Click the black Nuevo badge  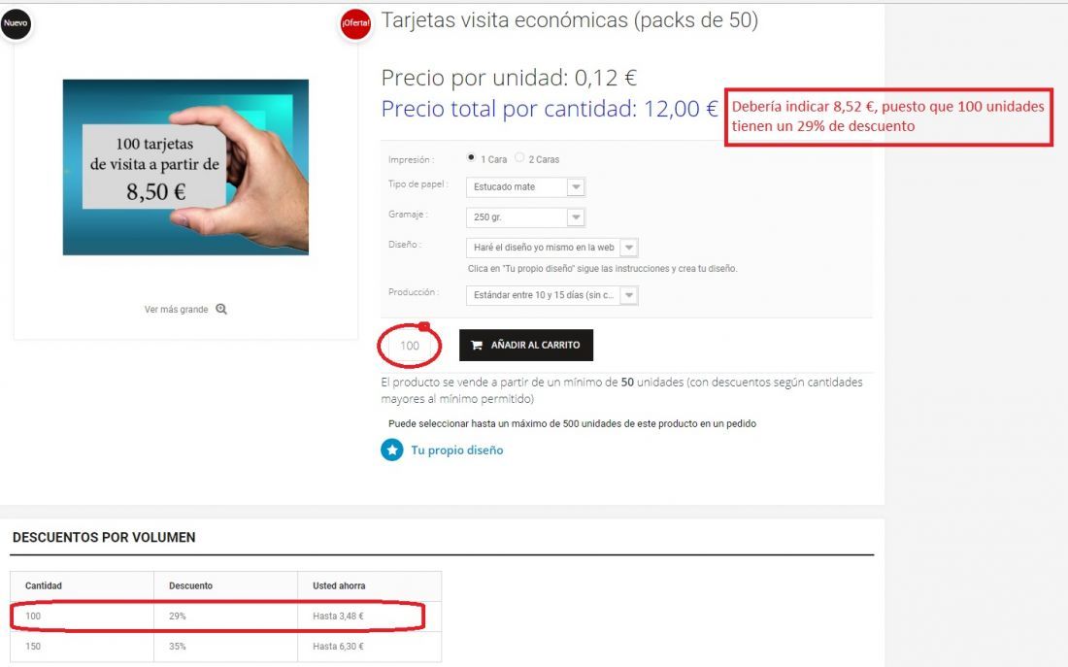click(16, 24)
